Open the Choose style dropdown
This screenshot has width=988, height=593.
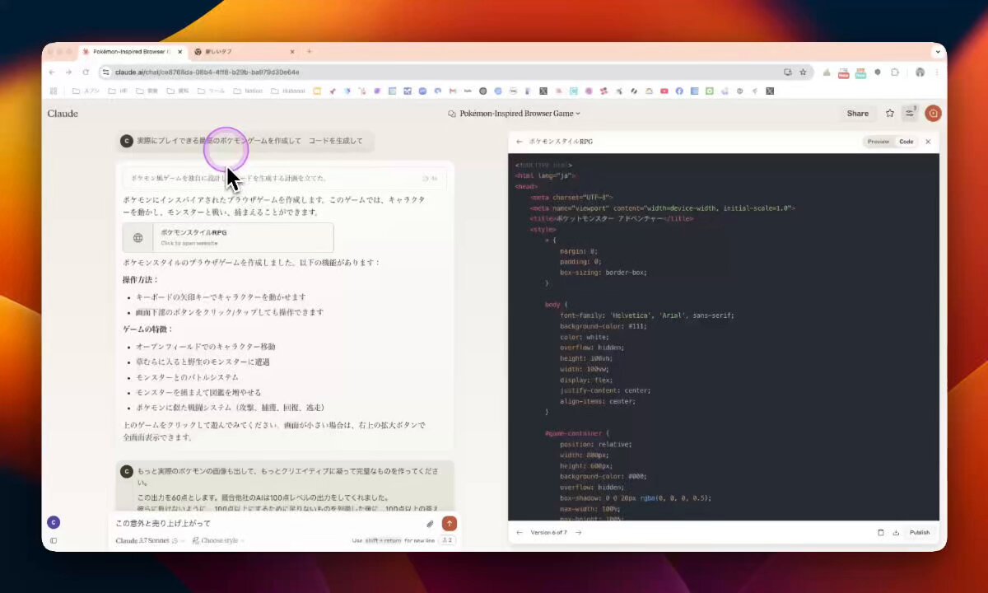[x=217, y=540]
